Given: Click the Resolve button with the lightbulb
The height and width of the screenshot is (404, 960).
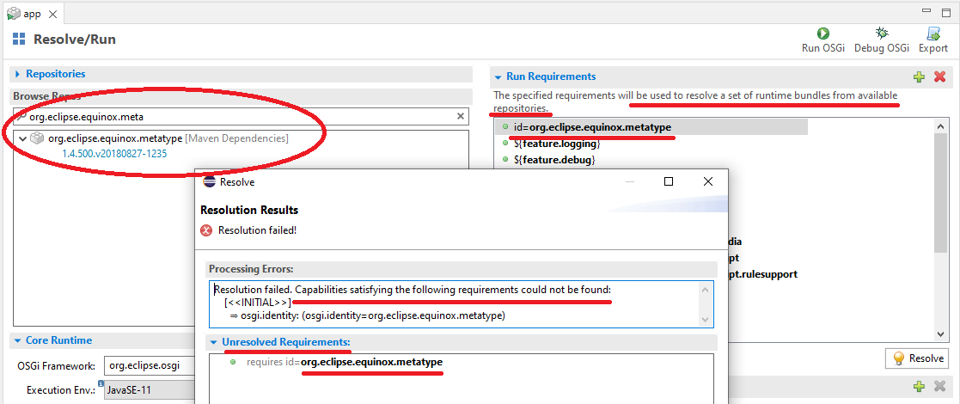Looking at the screenshot, I should coord(916,358).
